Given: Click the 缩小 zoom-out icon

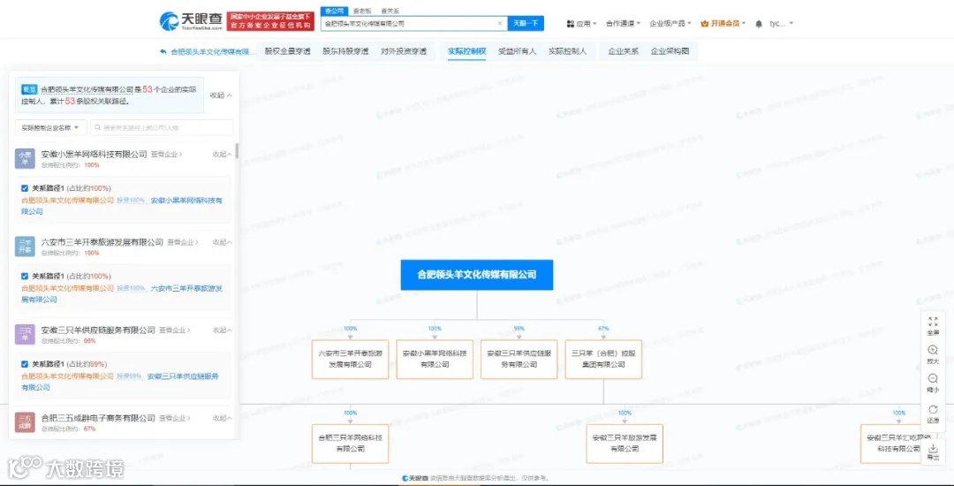Looking at the screenshot, I should (934, 378).
